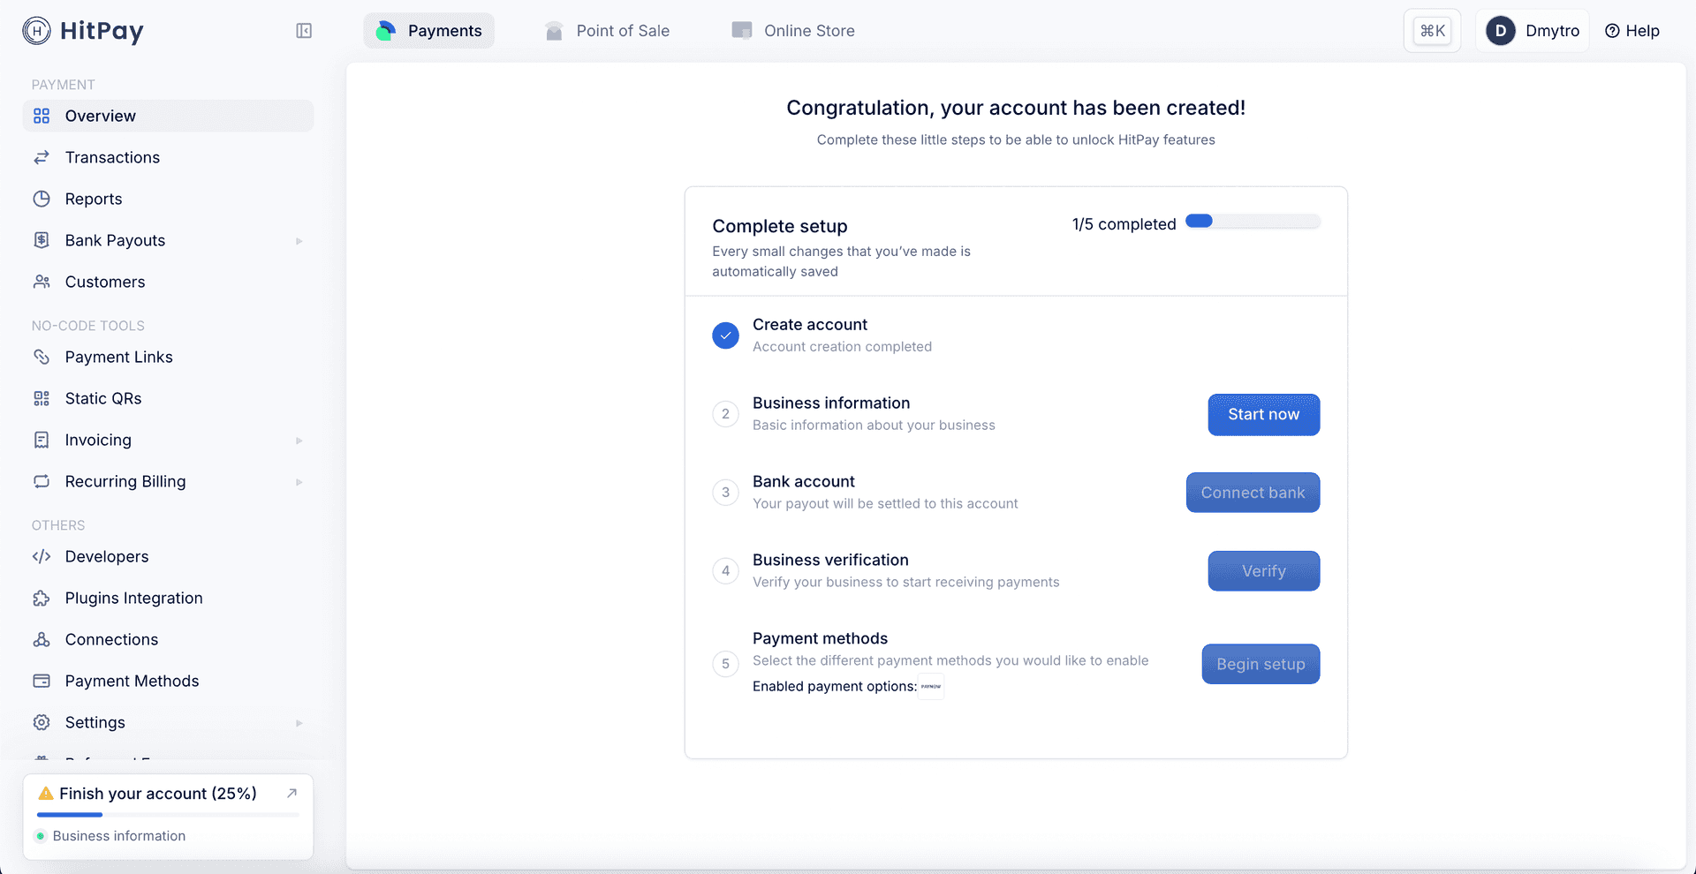Click the Plugins Integration puzzle icon
Image resolution: width=1696 pixels, height=874 pixels.
point(40,598)
